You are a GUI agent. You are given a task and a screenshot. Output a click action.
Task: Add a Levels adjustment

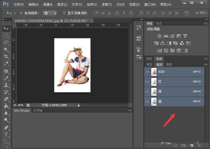click(x=166, y=36)
